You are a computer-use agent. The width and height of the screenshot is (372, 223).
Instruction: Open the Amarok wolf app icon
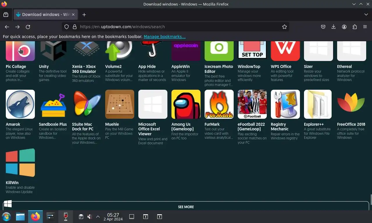tap(20, 104)
